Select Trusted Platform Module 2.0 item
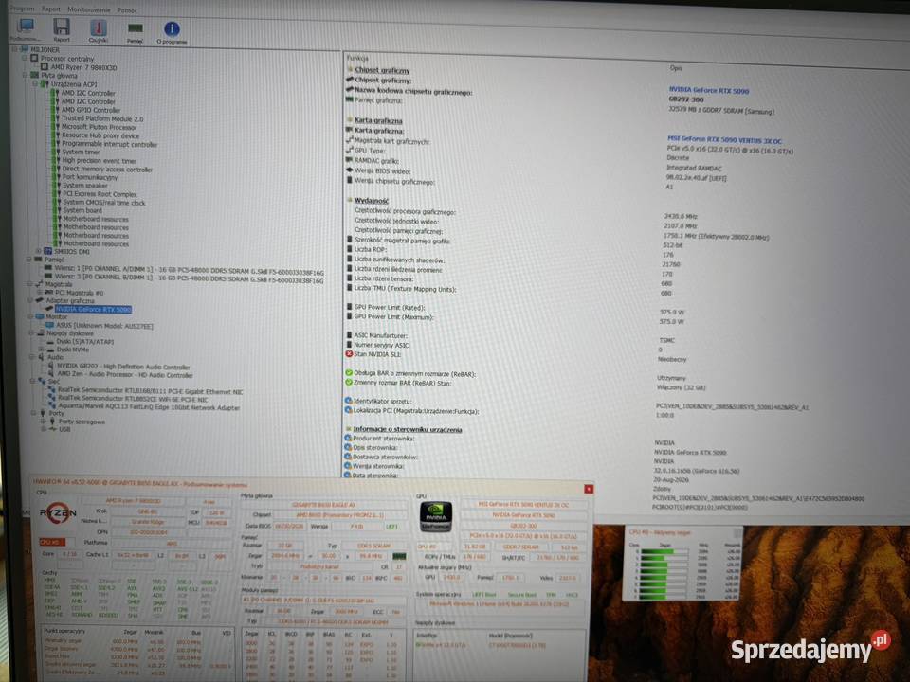The height and width of the screenshot is (682, 910). pyautogui.click(x=102, y=118)
